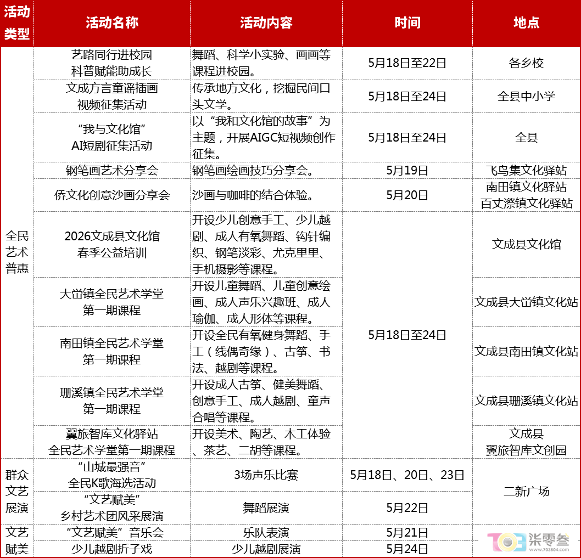Click the "山城最强音" 全民K歌海选活动 cell
The height and width of the screenshot is (558, 581).
[112, 475]
